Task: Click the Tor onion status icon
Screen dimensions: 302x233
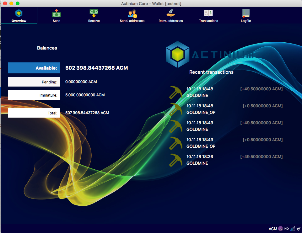Action: click(x=281, y=229)
